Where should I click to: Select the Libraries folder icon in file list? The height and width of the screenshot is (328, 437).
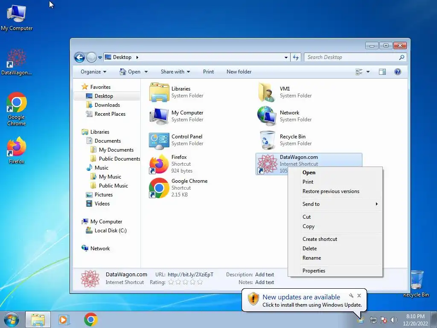[x=159, y=92]
